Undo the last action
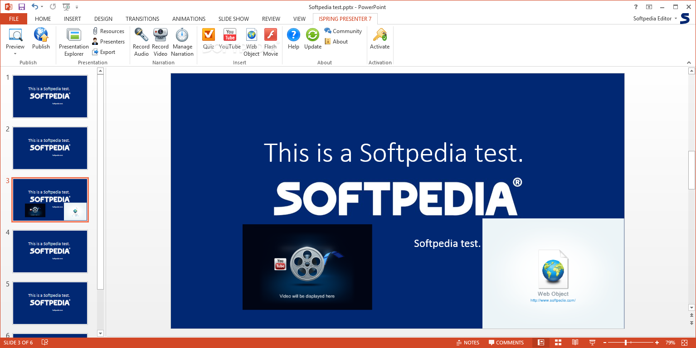This screenshot has width=696, height=348. point(35,7)
